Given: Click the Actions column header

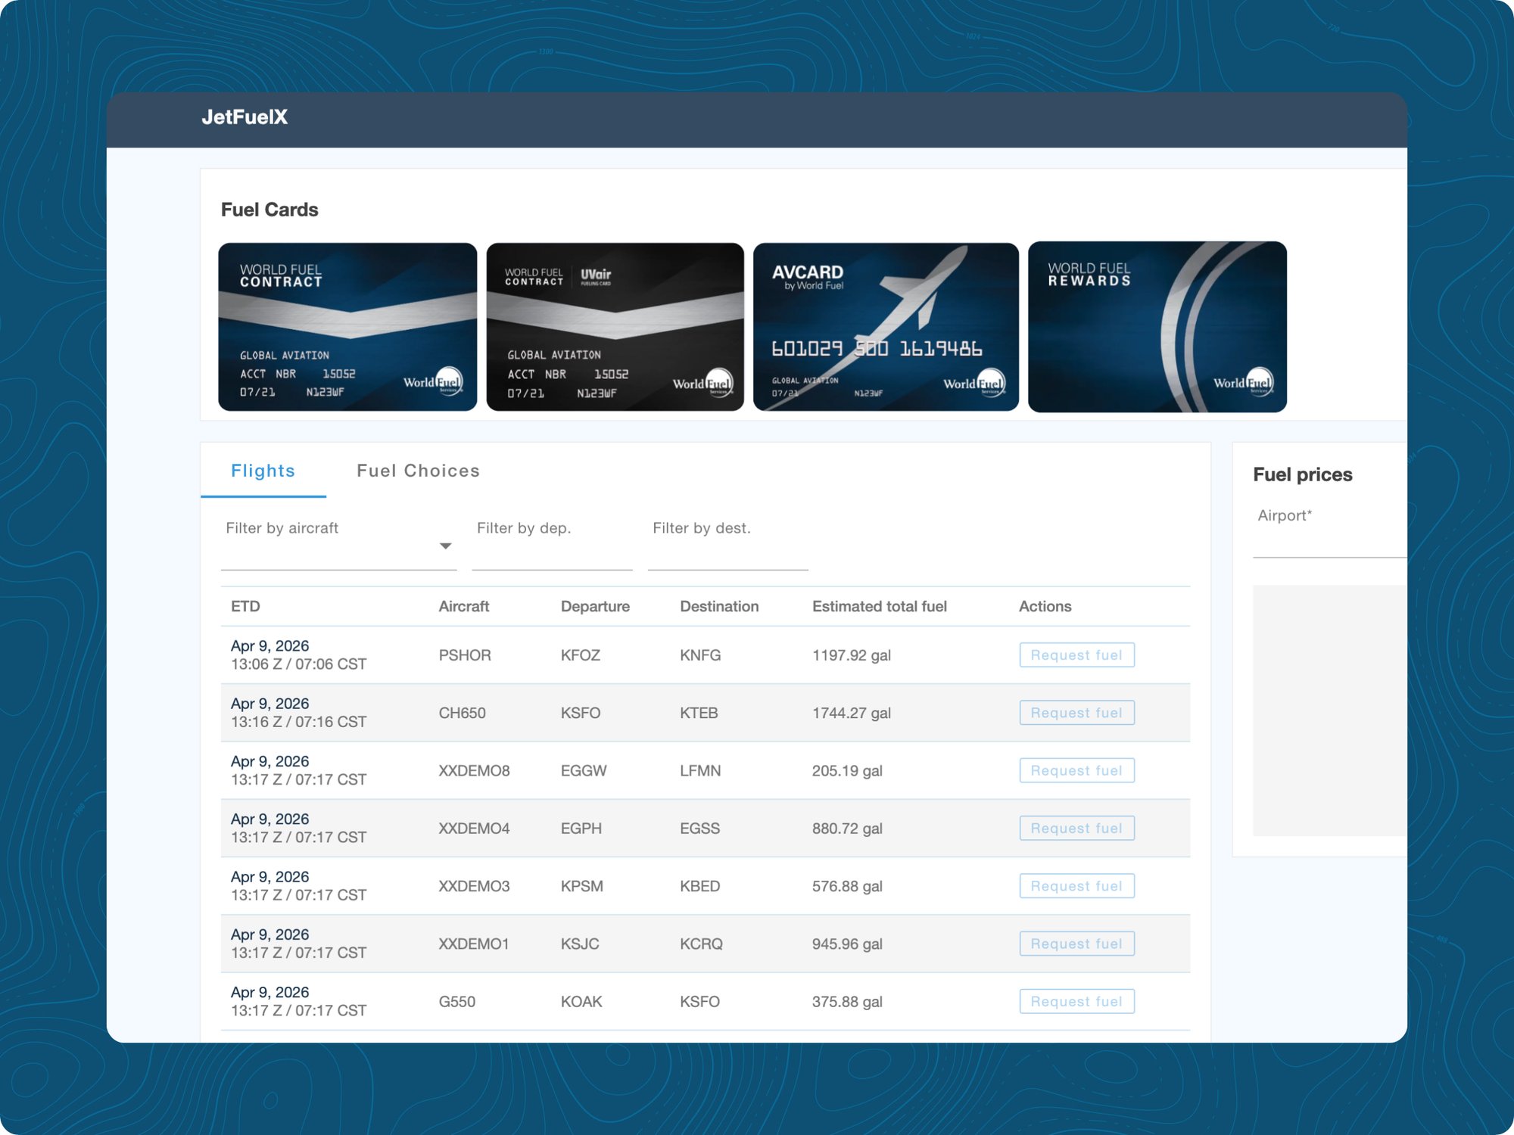Looking at the screenshot, I should pos(1045,606).
